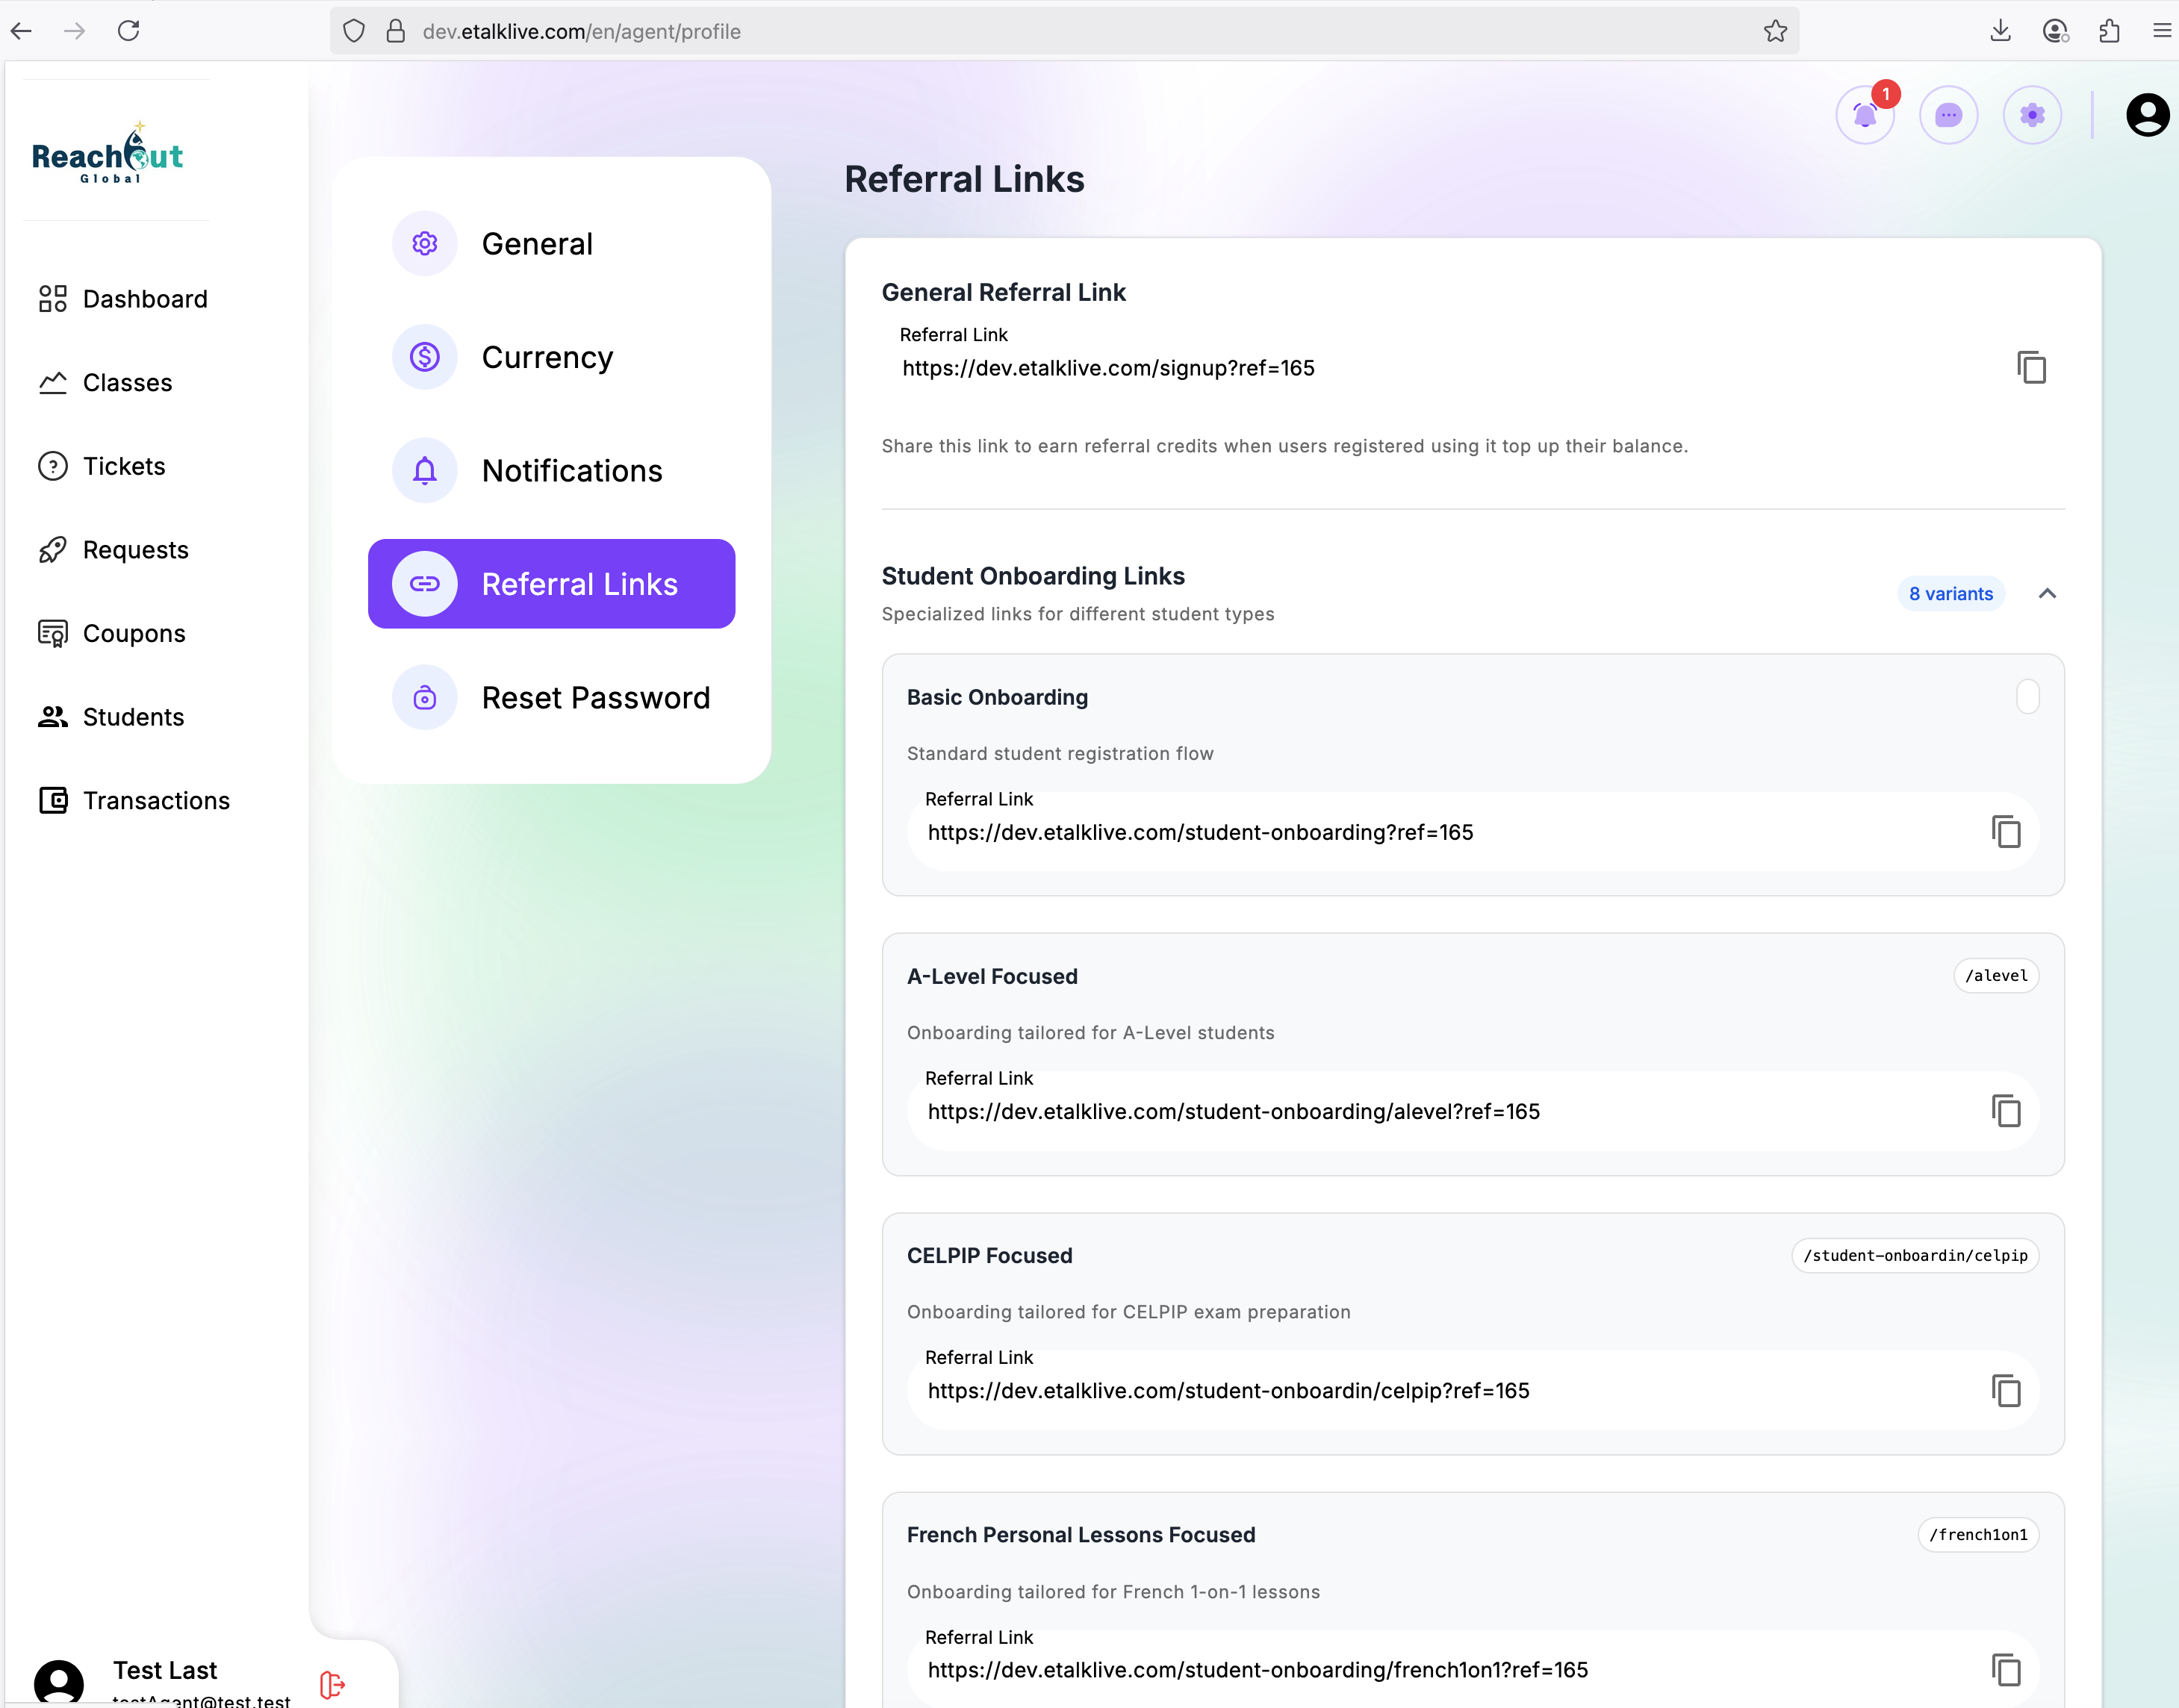Open the notifications bell with badge
The image size is (2179, 1708).
point(1865,116)
